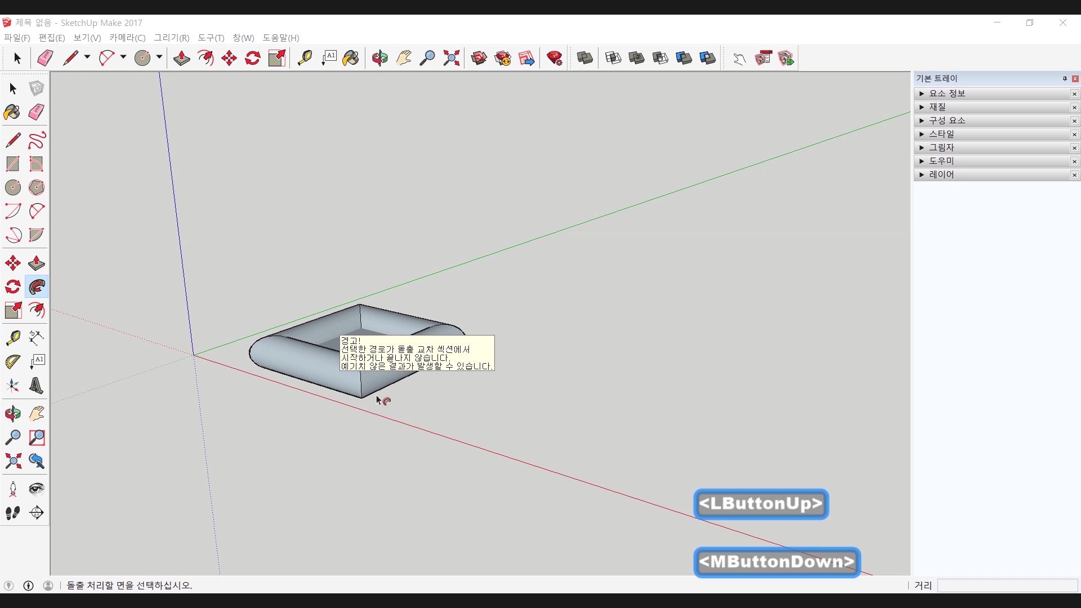Click the distance (거리) measurements input box
This screenshot has height=608, width=1081.
1007,585
